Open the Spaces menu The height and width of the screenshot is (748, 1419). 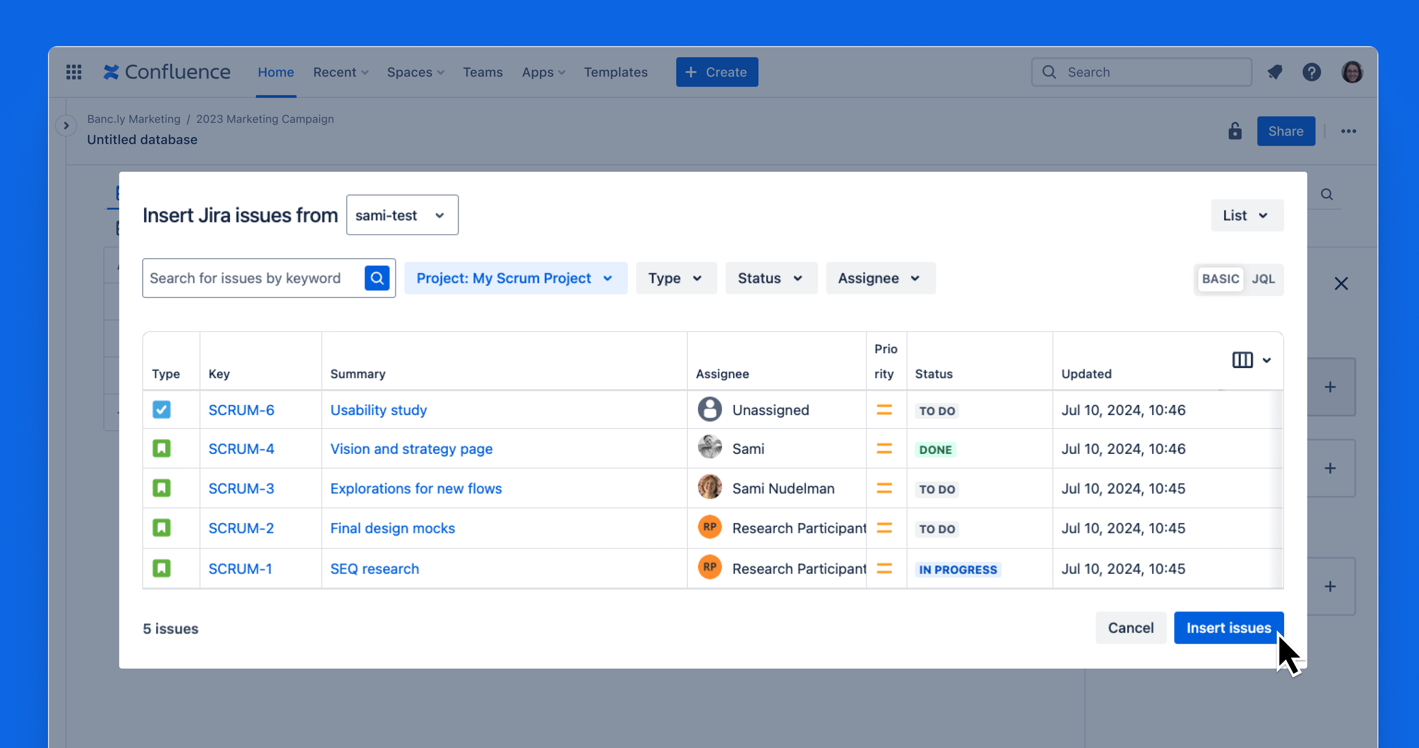(415, 72)
